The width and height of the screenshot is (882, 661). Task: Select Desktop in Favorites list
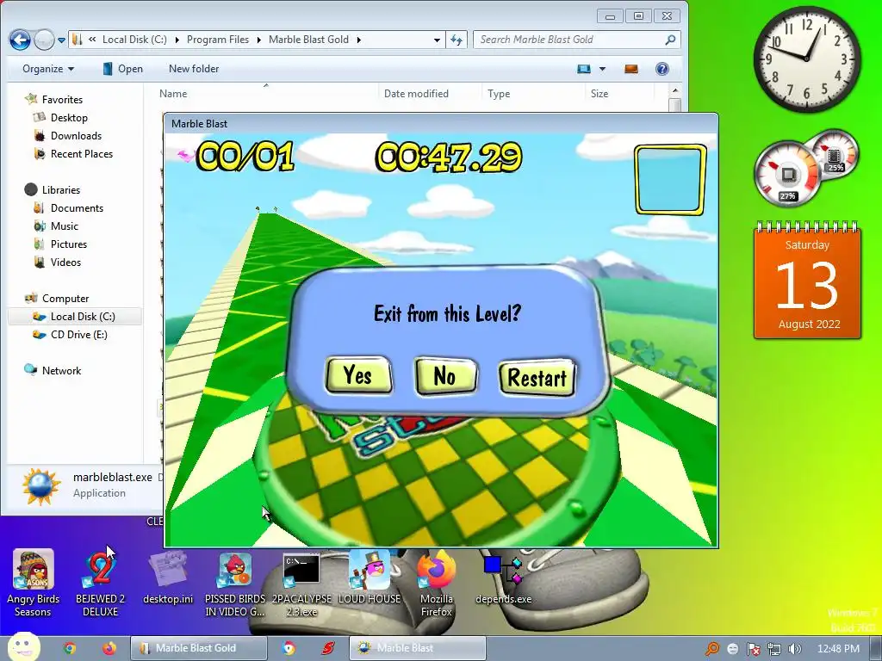tap(69, 117)
